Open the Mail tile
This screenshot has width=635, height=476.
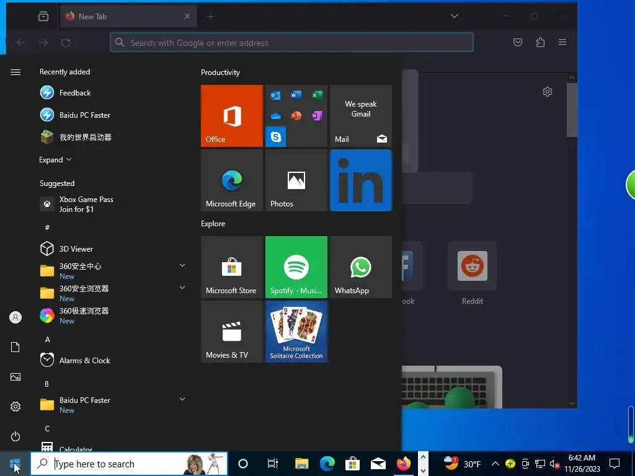click(361, 116)
